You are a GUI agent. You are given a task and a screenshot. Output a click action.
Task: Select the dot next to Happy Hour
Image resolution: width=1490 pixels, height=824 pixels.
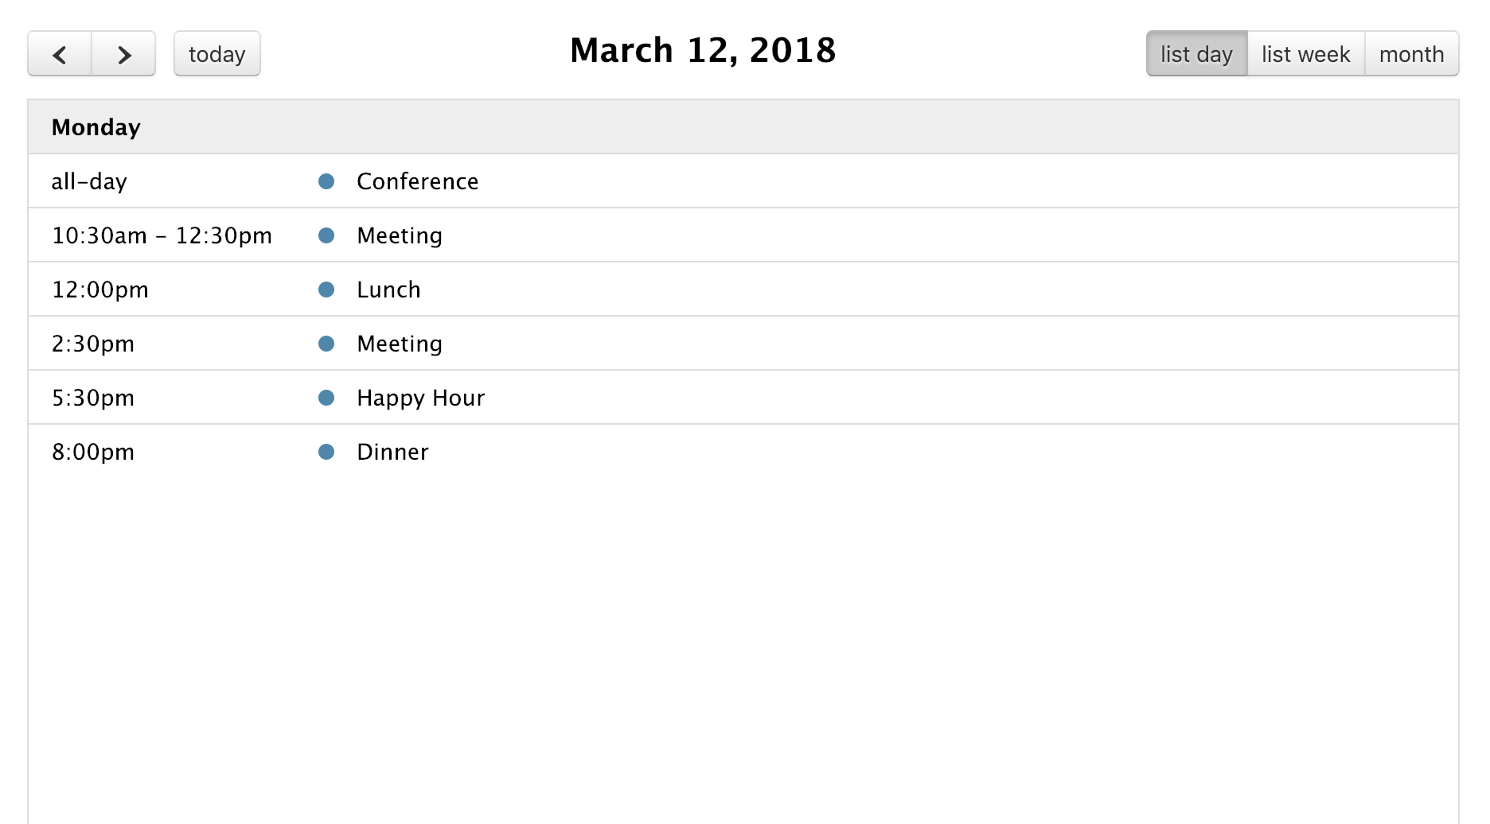point(326,398)
